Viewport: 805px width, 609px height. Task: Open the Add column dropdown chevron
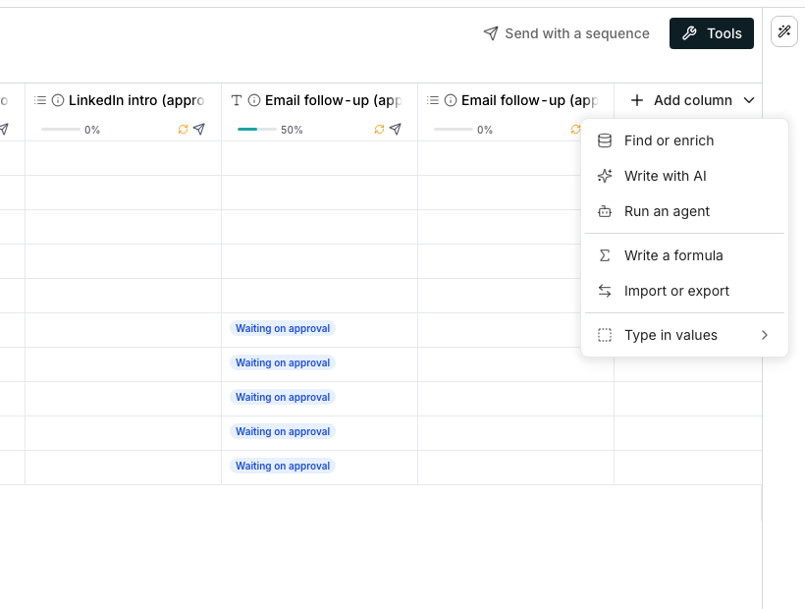(749, 100)
